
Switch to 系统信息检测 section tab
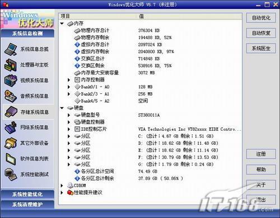[x=27, y=34]
